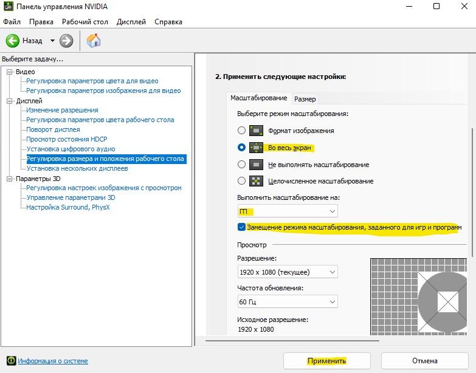Viewport: 476px width, 373px height.
Task: Open 'Регулировка параметров цвета рабочего стола'
Action: 100,120
